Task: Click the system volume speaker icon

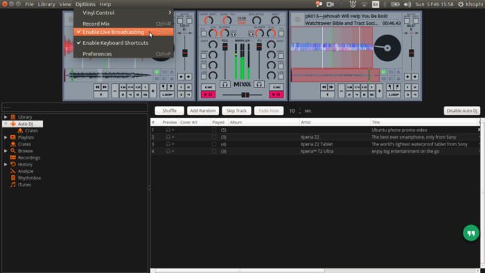Action: tap(407, 4)
